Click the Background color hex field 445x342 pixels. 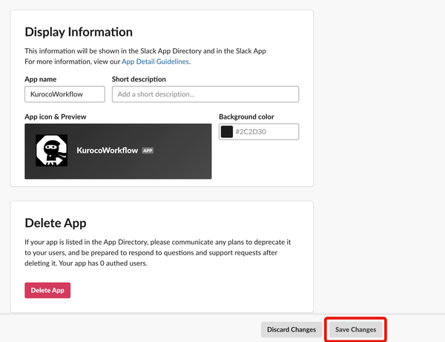click(x=259, y=132)
